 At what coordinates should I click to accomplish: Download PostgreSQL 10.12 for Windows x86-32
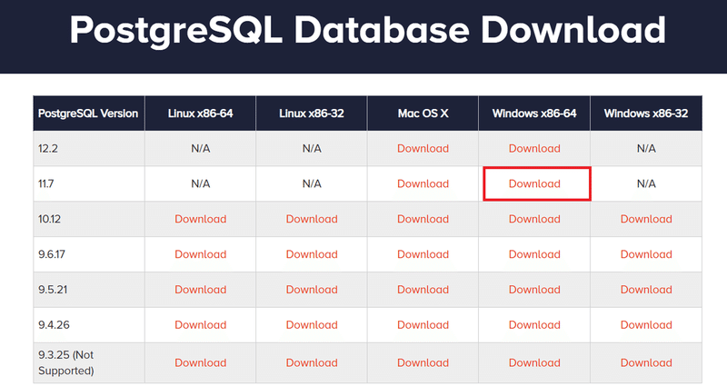click(x=646, y=219)
